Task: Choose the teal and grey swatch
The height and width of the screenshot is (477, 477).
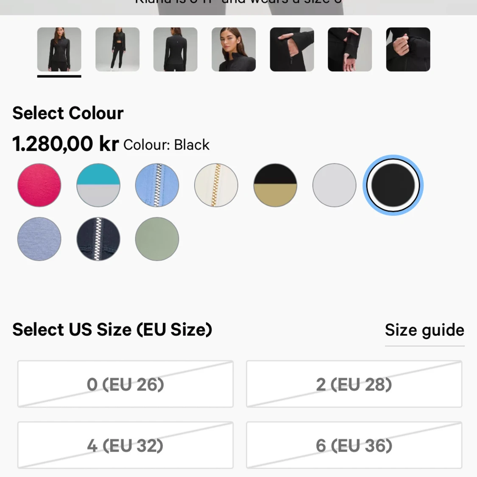Action: pos(98,185)
